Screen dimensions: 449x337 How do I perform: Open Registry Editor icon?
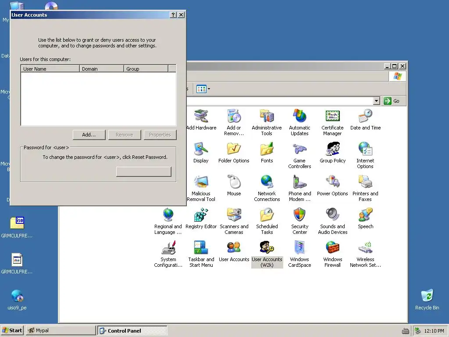tap(201, 215)
